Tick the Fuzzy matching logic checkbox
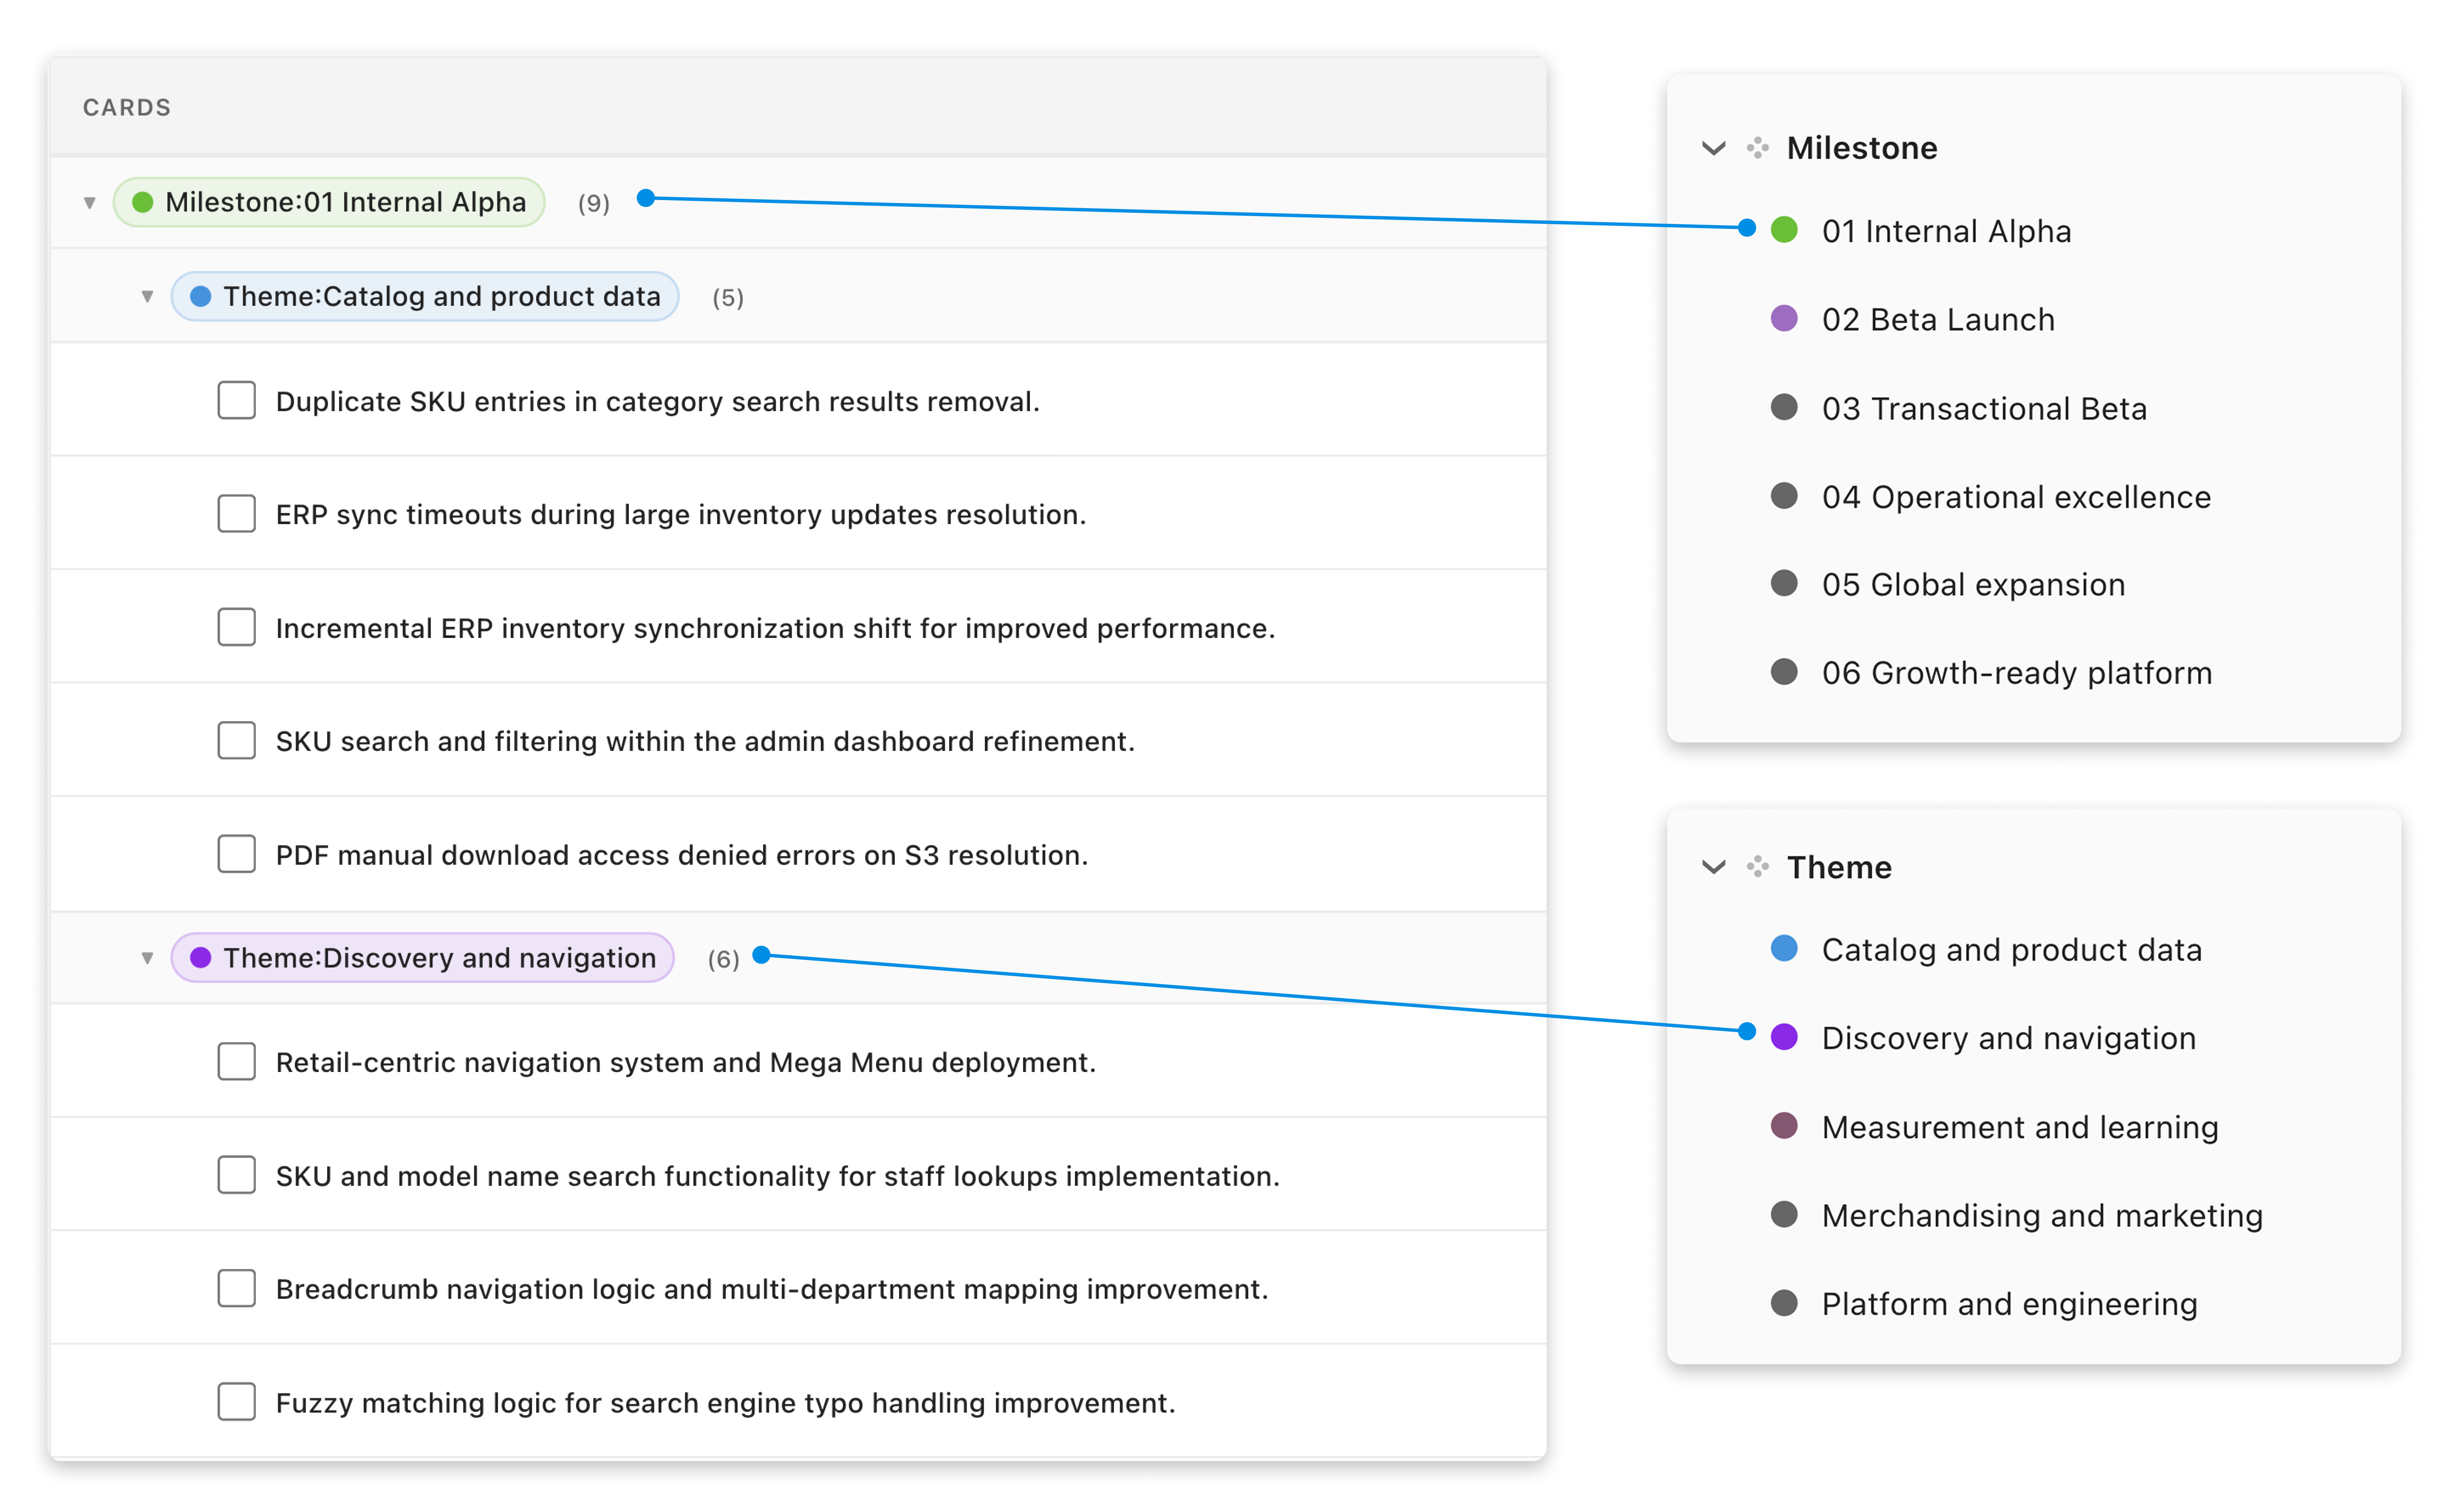The width and height of the screenshot is (2449, 1512). 236,1402
